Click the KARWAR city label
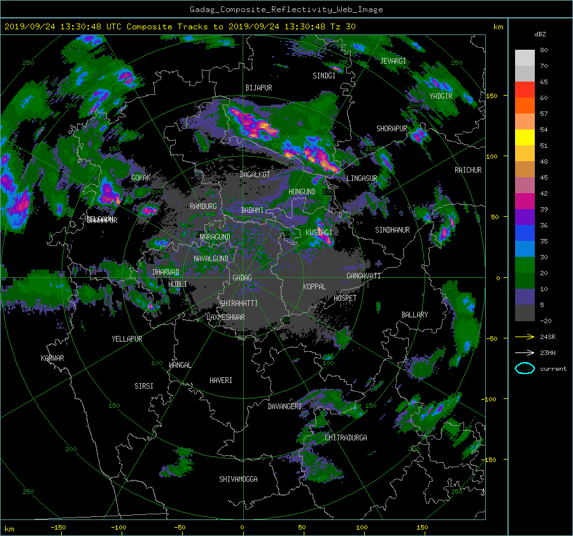The width and height of the screenshot is (573, 536). (x=52, y=358)
